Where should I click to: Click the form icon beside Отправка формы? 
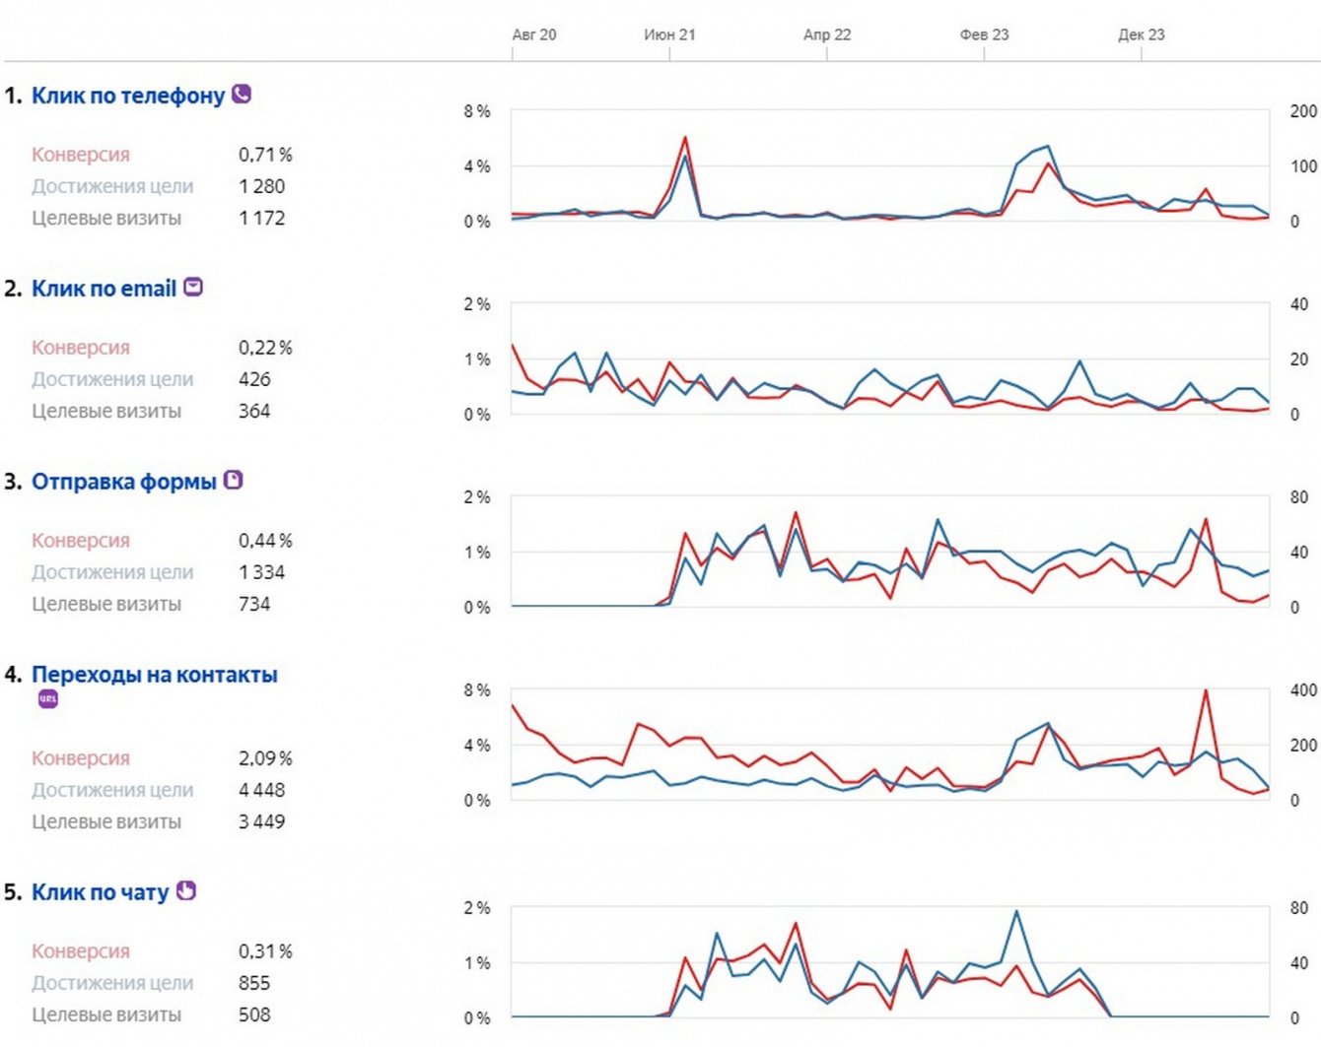[234, 481]
